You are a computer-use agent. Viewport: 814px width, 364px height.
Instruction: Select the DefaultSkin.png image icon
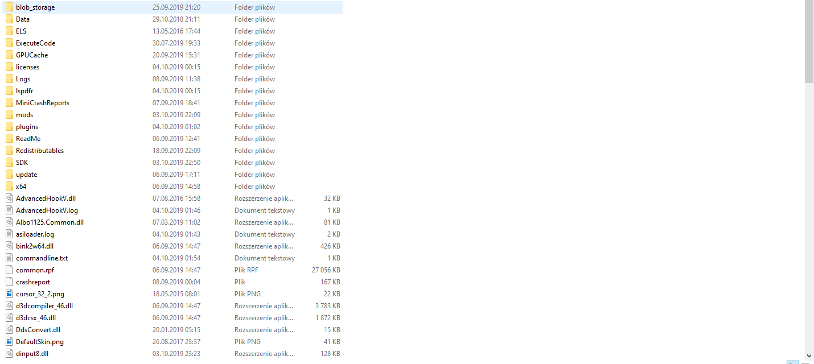point(9,342)
